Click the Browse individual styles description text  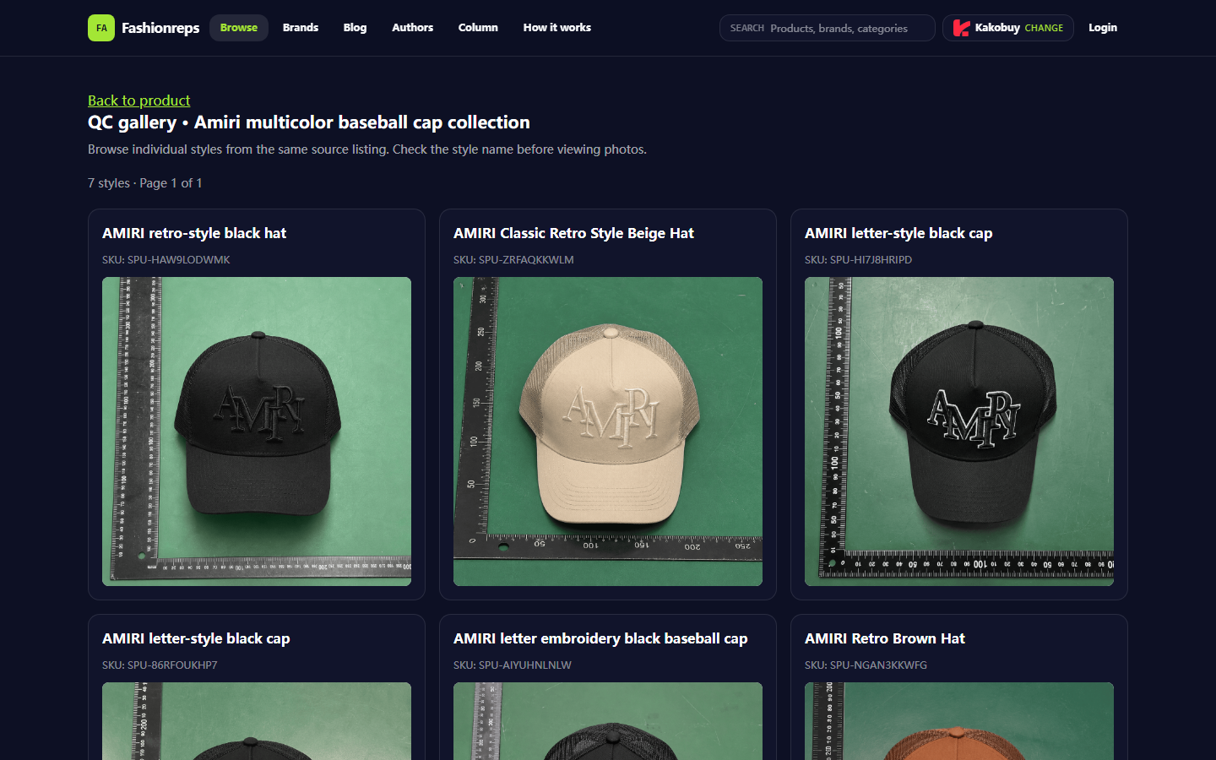click(x=367, y=149)
